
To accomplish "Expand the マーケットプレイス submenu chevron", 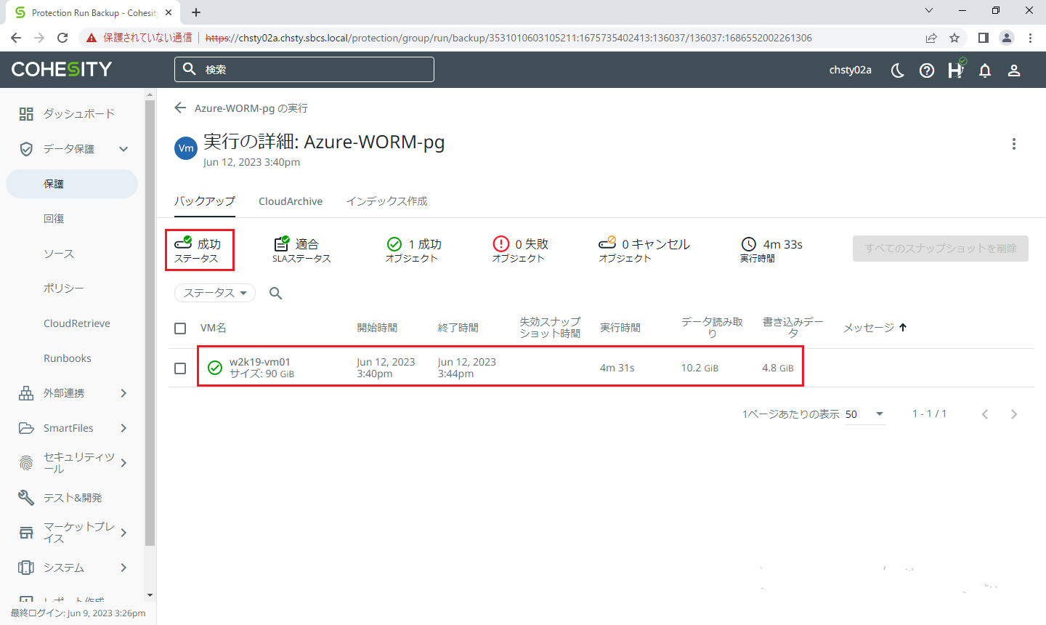I will click(x=123, y=533).
